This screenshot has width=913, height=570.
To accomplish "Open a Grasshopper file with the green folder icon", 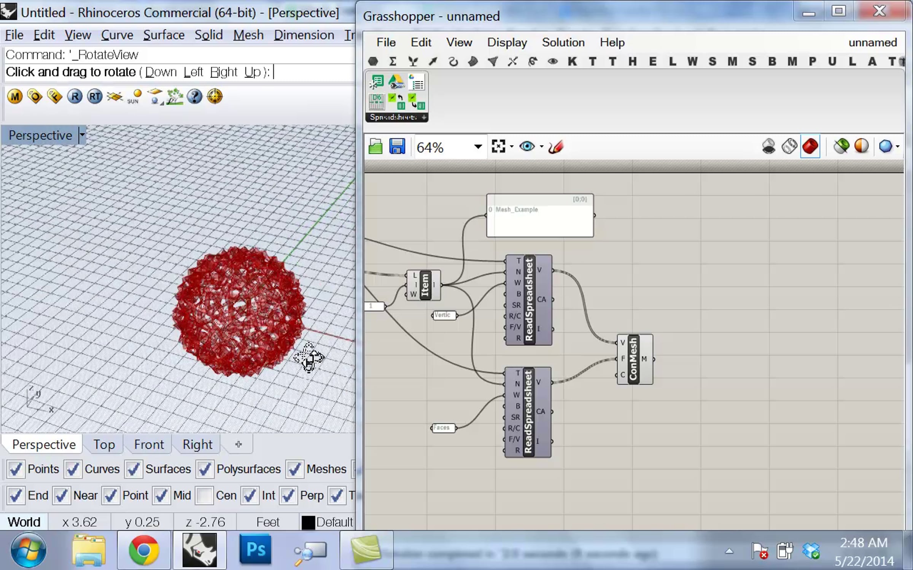I will coord(375,147).
